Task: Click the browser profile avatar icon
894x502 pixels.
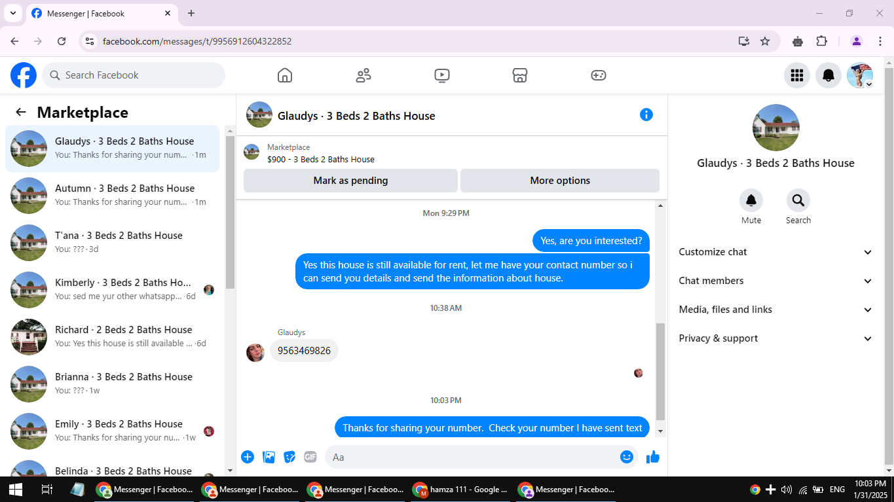Action: 857,41
